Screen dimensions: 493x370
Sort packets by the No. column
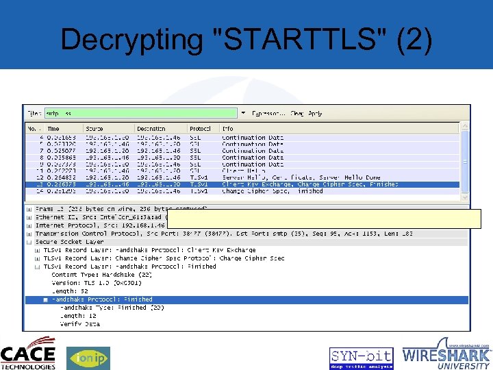coord(35,129)
